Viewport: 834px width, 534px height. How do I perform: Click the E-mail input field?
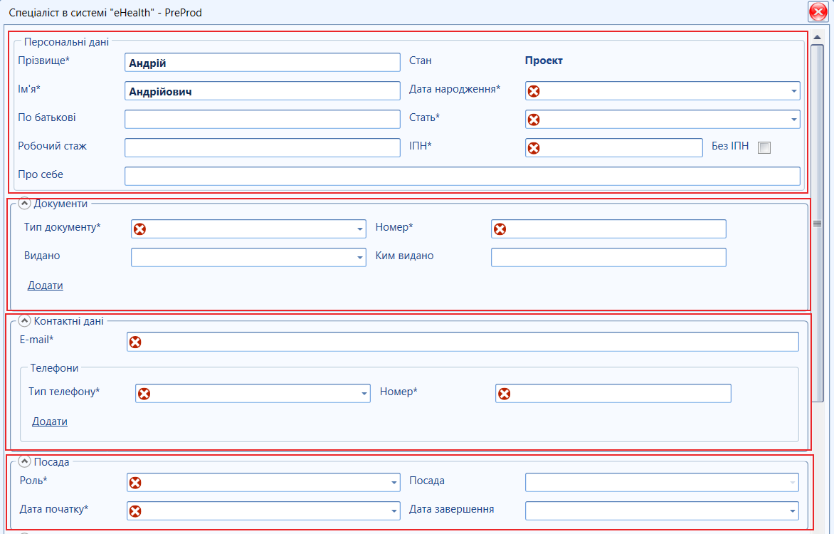(463, 342)
